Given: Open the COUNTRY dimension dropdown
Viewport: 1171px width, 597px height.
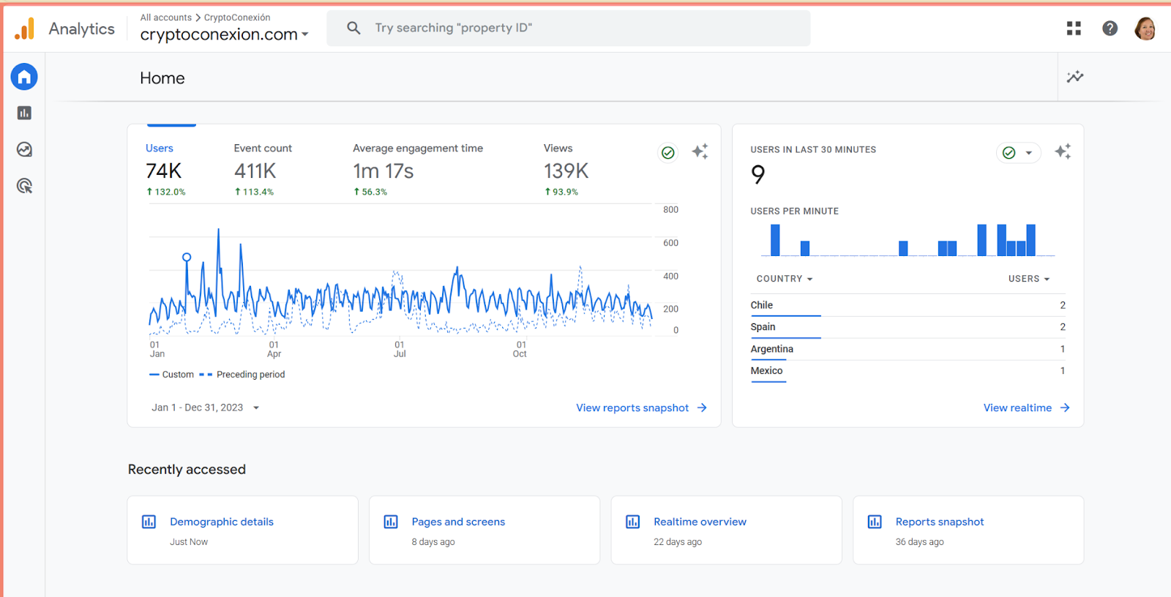Looking at the screenshot, I should (x=785, y=279).
